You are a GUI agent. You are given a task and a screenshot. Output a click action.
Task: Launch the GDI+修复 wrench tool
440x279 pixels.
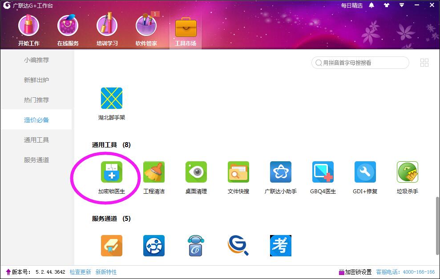[365, 172]
